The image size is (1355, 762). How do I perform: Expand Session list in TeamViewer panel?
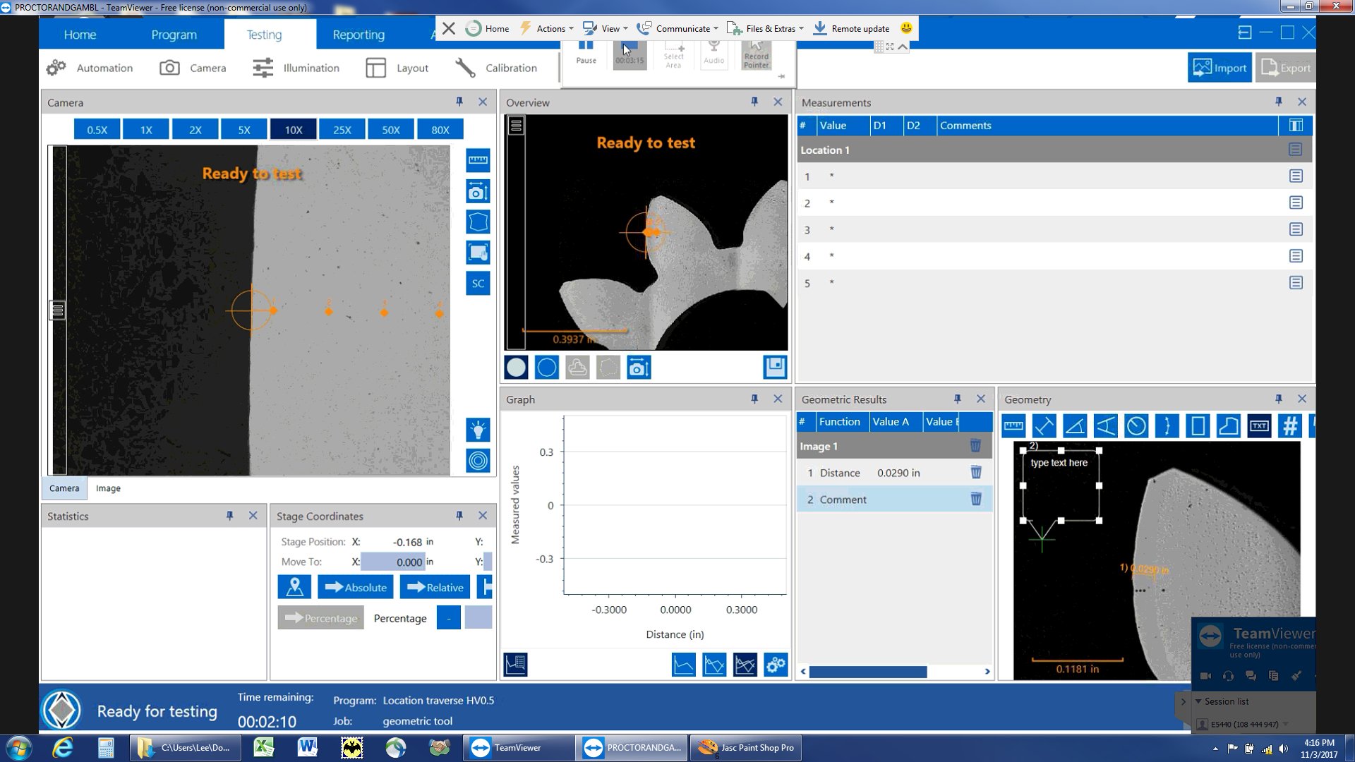point(1198,701)
